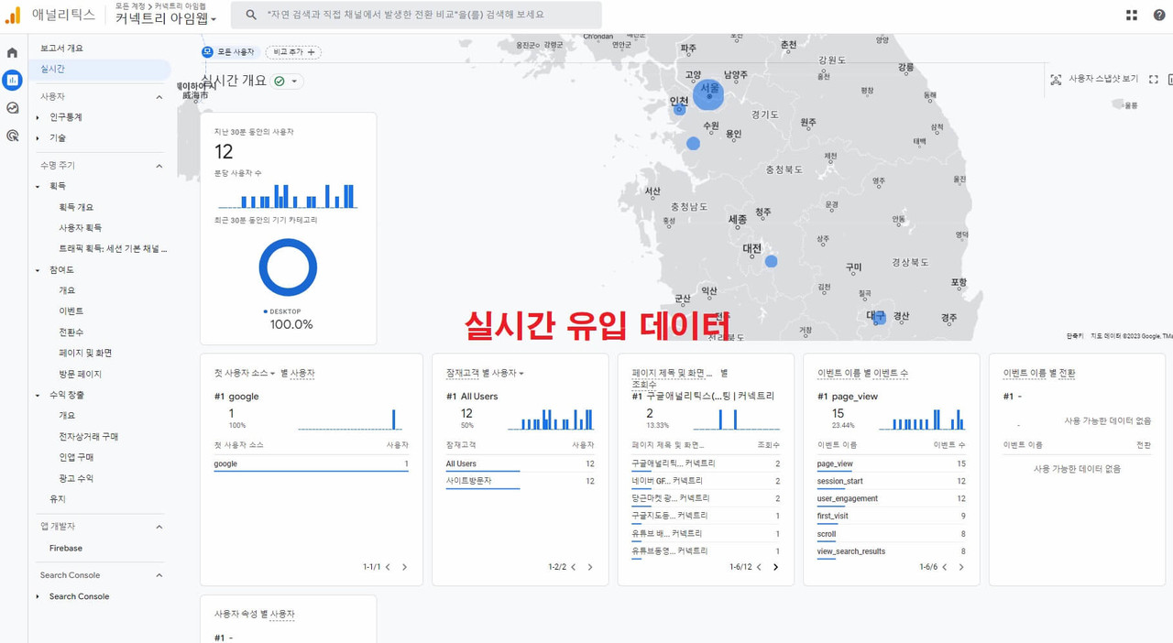The height and width of the screenshot is (643, 1173).
Task: Open the Home icon in left rail
Action: click(x=12, y=53)
